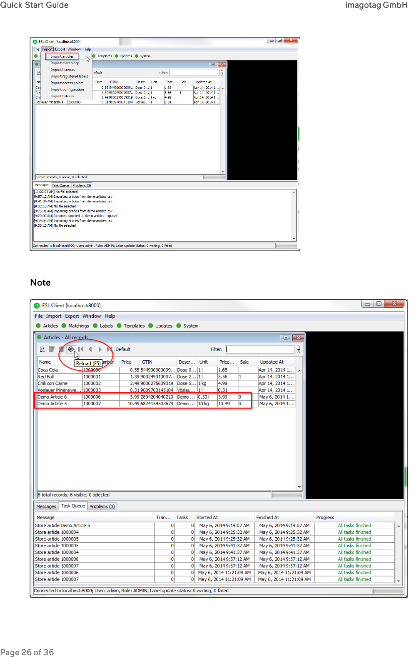Viewport: 414px width, 657px height.
Task: Select the 'Store article Demo Article 5' task row
Action: pos(214,526)
